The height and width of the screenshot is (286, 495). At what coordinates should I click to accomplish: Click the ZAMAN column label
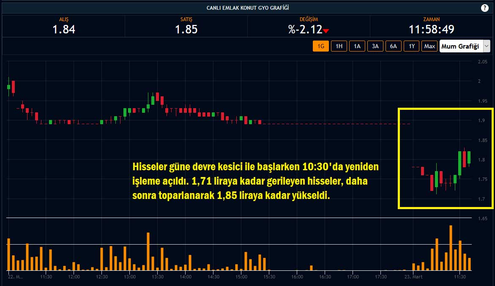click(x=431, y=19)
